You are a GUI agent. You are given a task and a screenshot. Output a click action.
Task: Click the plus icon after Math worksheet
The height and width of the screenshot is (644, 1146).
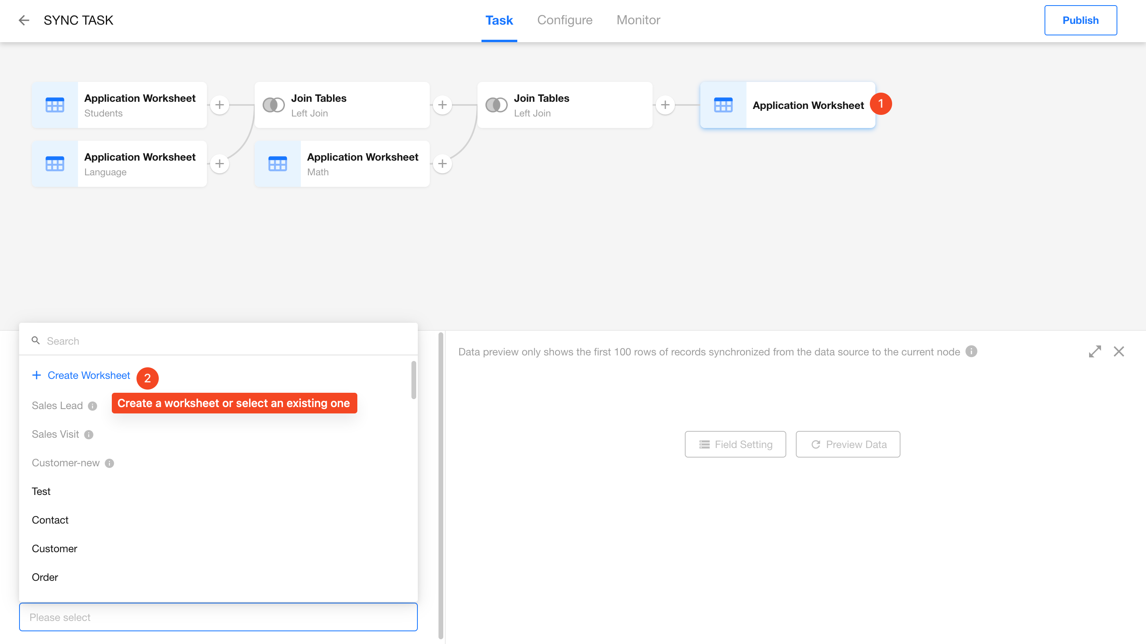point(442,163)
